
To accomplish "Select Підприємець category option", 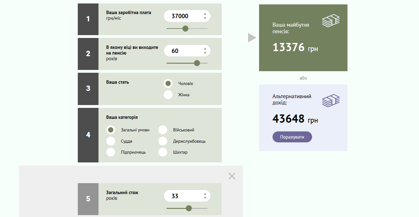I will pos(111,152).
